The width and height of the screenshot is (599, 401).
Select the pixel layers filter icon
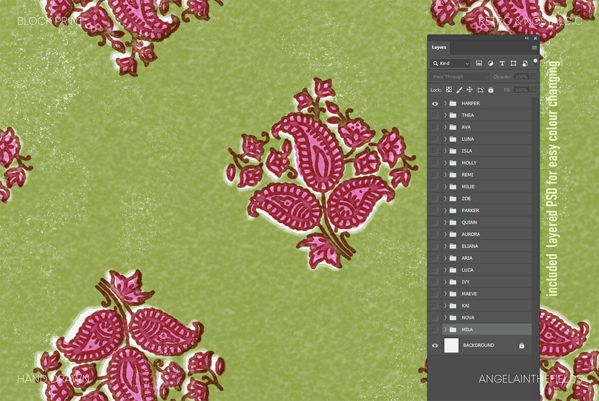479,63
